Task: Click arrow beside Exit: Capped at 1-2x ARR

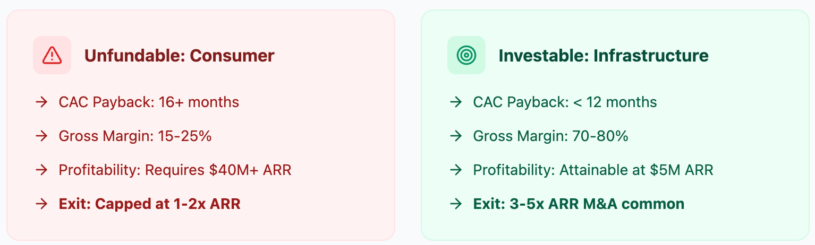Action: click(41, 204)
